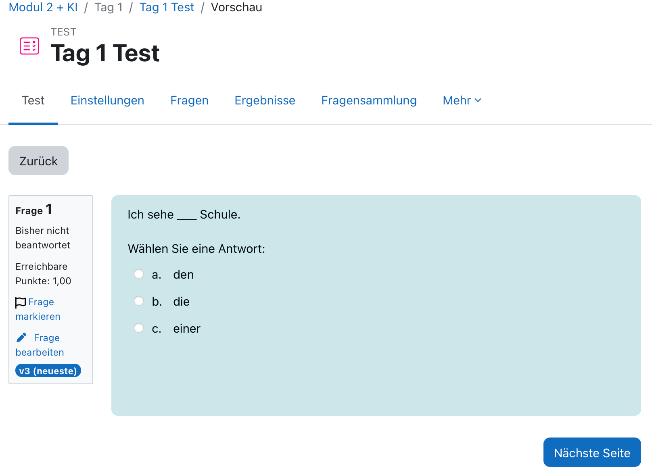Select the active Test tab
This screenshot has height=475, width=652.
[33, 100]
